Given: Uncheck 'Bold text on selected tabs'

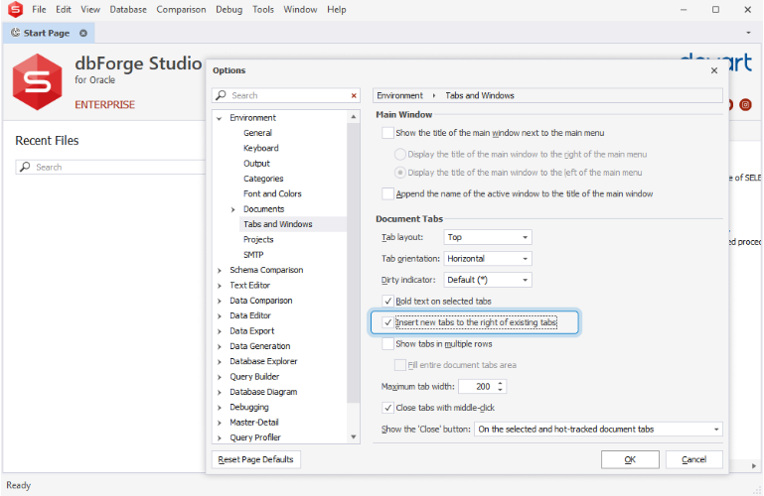Looking at the screenshot, I should coord(388,301).
